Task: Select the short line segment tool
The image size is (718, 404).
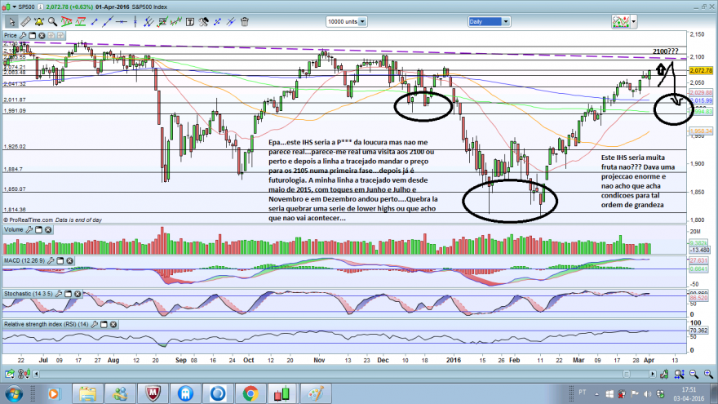Action: pyautogui.click(x=95, y=21)
